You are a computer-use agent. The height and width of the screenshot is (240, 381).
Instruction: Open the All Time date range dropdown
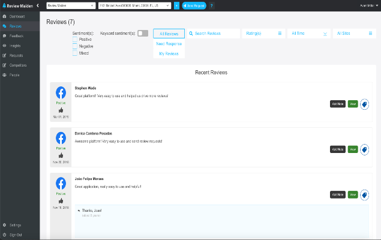[309, 33]
